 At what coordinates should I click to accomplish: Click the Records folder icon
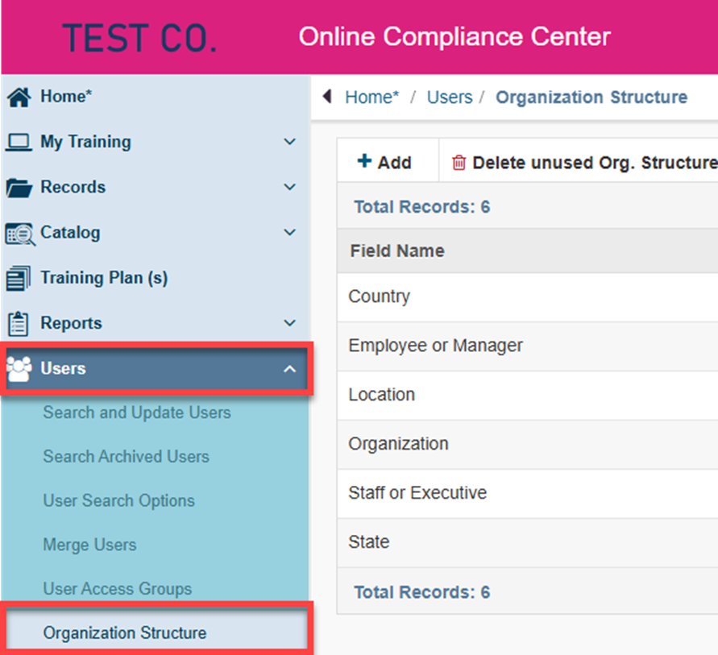[19, 188]
